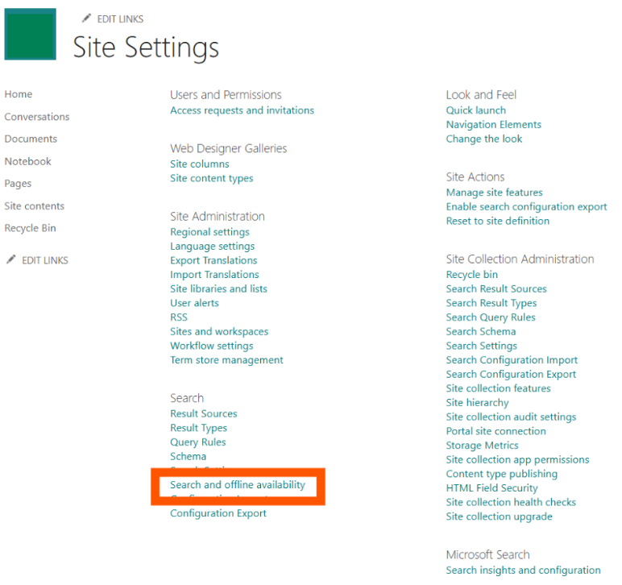
Task: View Storage Metrics page
Action: (x=483, y=446)
